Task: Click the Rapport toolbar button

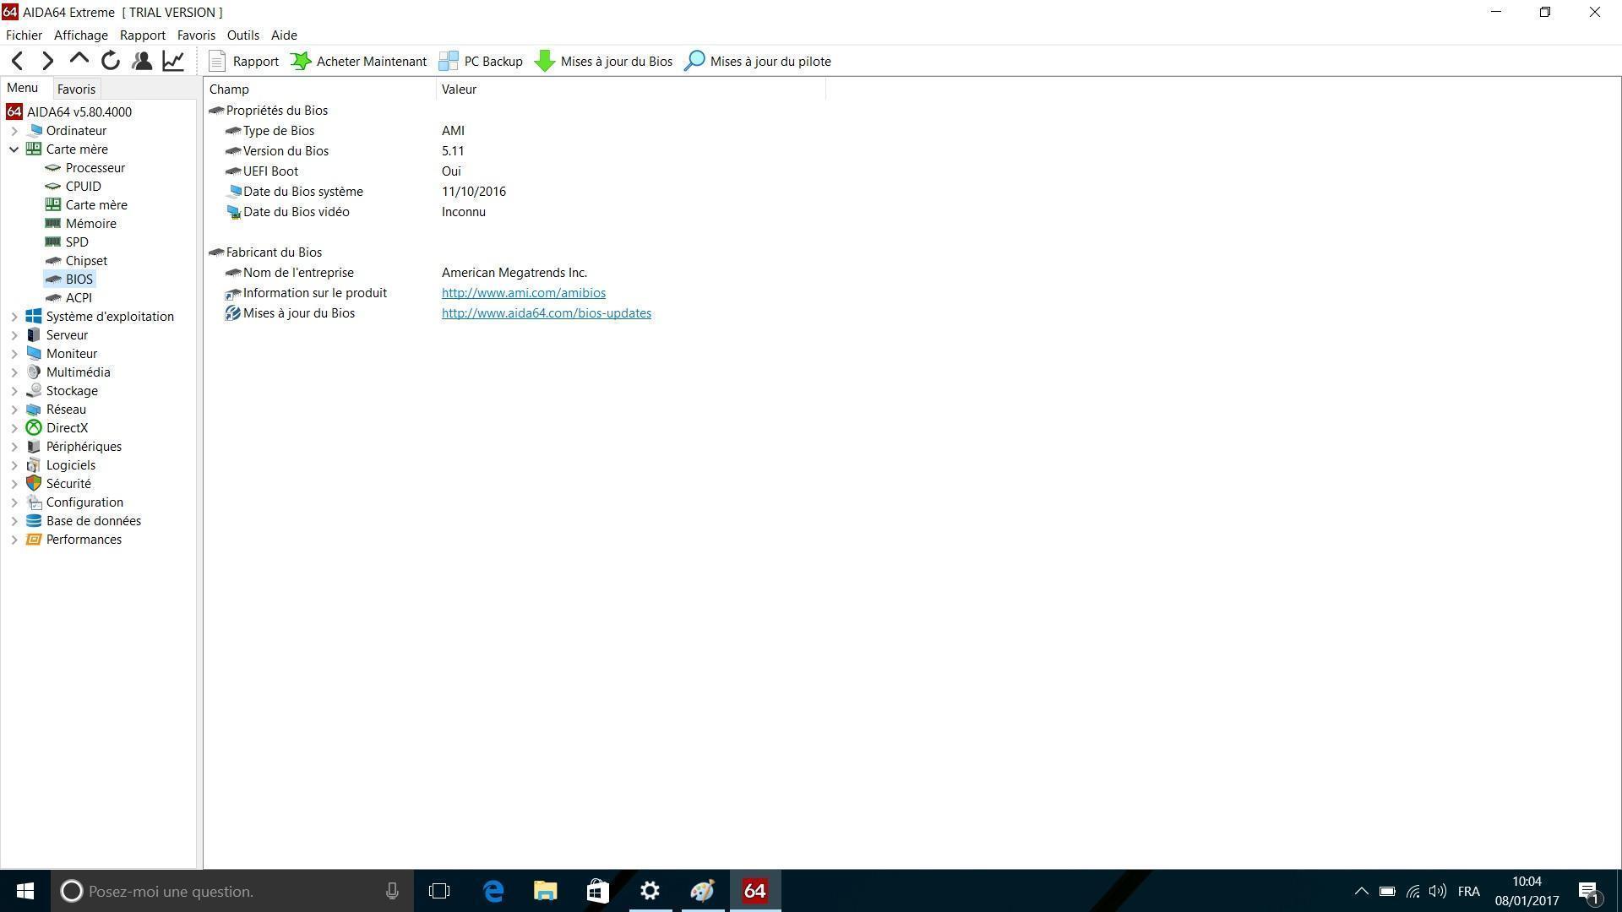Action: click(x=243, y=61)
